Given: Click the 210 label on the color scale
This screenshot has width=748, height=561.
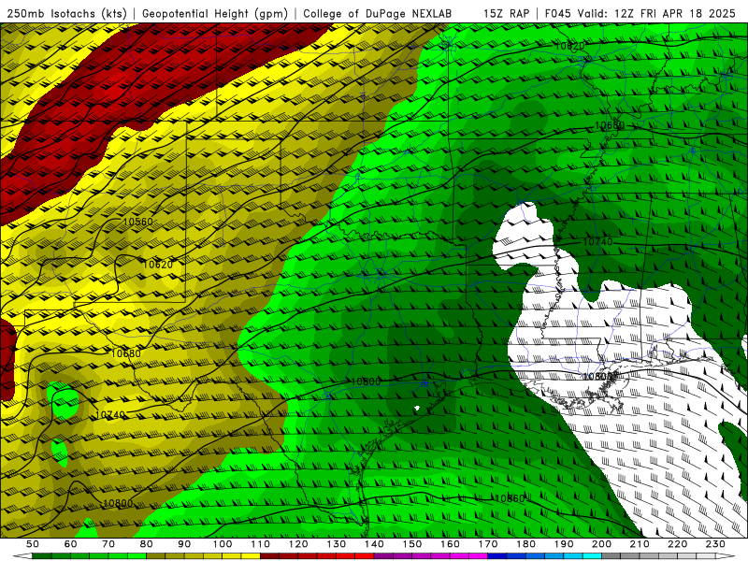Looking at the screenshot, I should tap(640, 544).
